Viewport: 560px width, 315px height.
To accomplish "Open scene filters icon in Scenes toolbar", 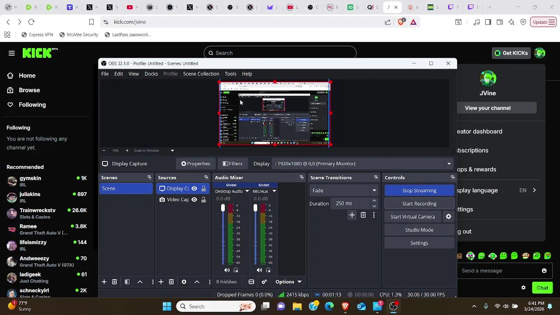I will (127, 282).
